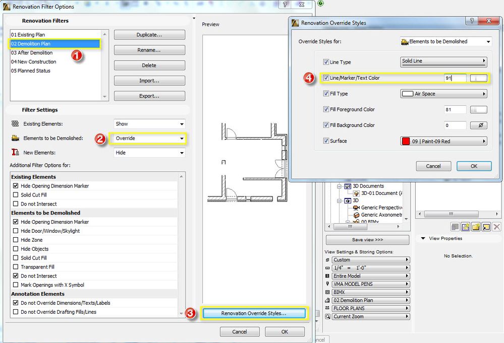Click the Rename... button

[149, 50]
